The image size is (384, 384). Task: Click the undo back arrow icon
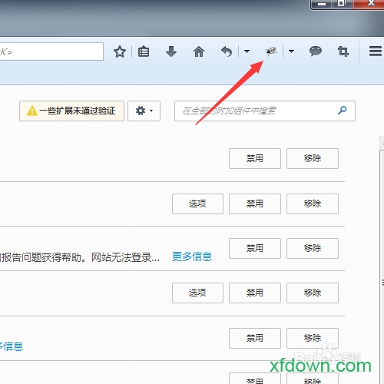click(227, 52)
